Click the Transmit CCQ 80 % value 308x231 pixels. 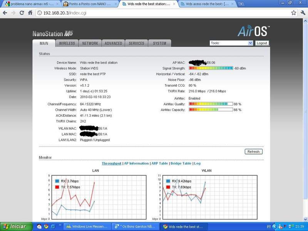coord(192,85)
